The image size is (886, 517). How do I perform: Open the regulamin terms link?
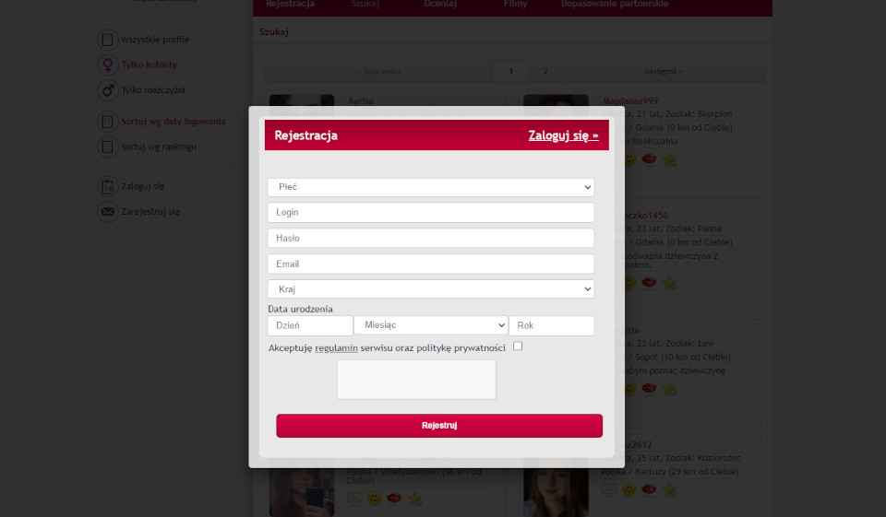click(x=336, y=348)
